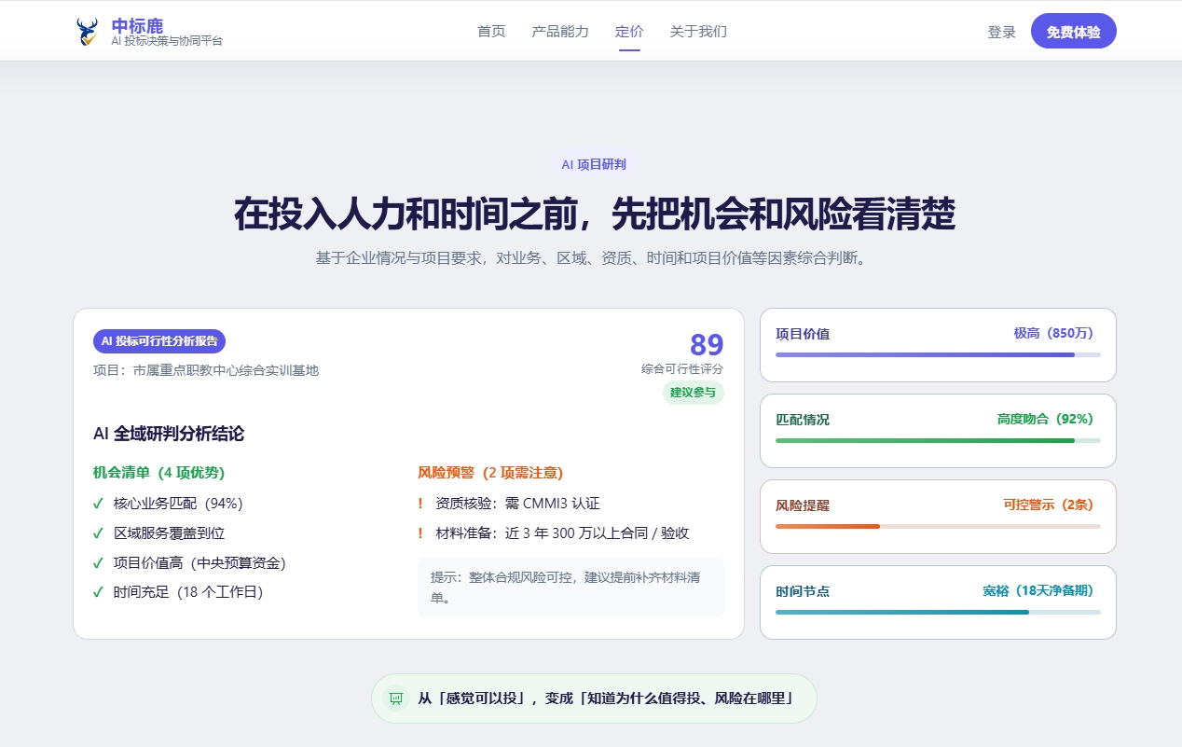Click the checkmark next to 项目价值高

(98, 563)
